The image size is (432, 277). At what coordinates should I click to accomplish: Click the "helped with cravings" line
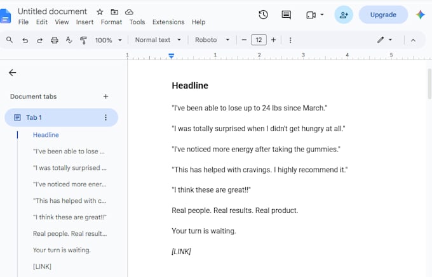coord(260,169)
